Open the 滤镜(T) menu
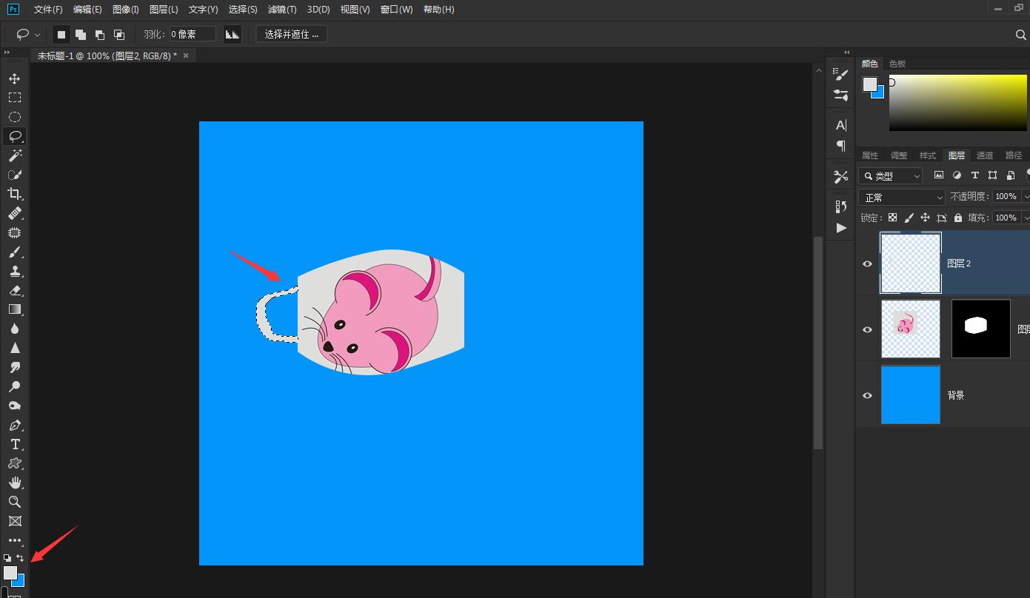Image resolution: width=1030 pixels, height=598 pixels. click(281, 10)
